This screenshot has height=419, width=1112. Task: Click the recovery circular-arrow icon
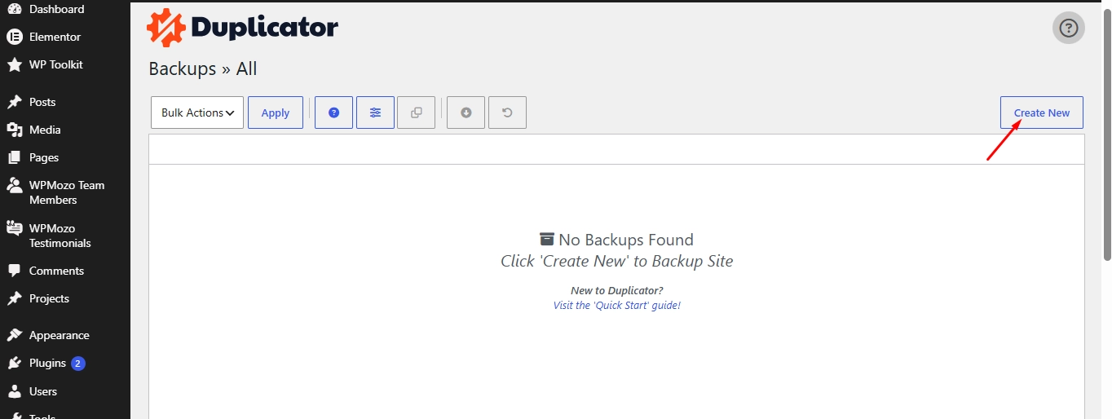tap(507, 112)
